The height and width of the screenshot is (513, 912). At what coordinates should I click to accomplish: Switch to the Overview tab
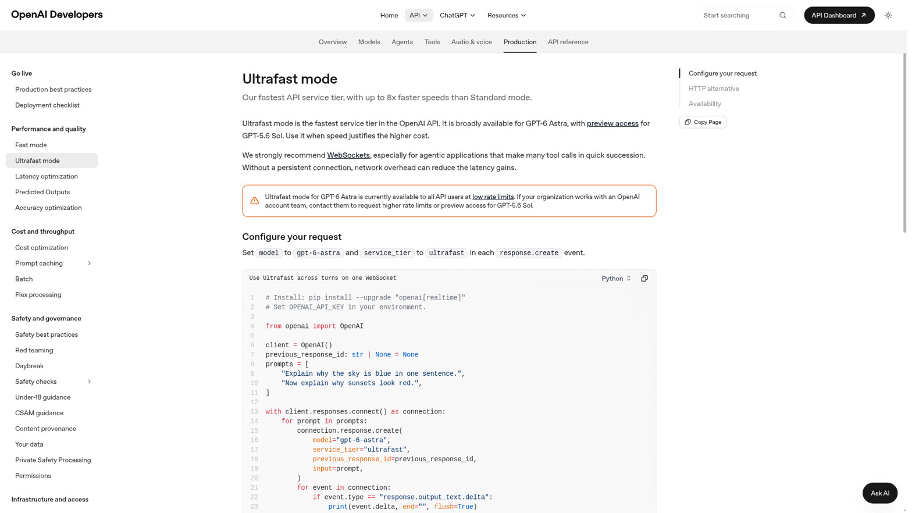click(x=334, y=42)
